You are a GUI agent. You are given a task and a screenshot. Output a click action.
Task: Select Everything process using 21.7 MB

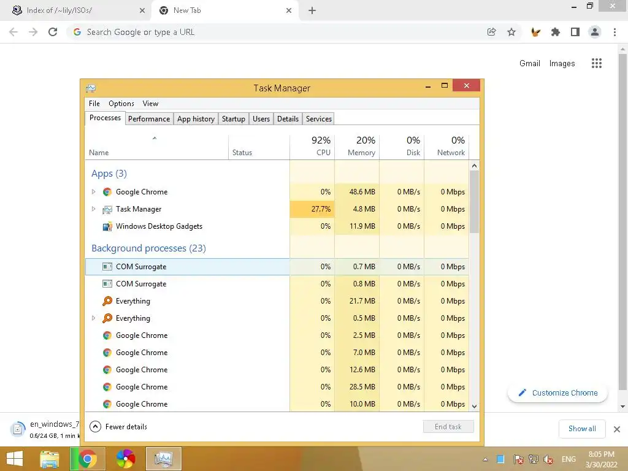click(277, 301)
